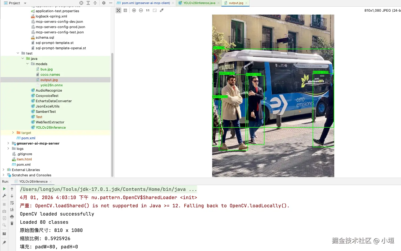Open CosyvoiceTest class

[47, 96]
